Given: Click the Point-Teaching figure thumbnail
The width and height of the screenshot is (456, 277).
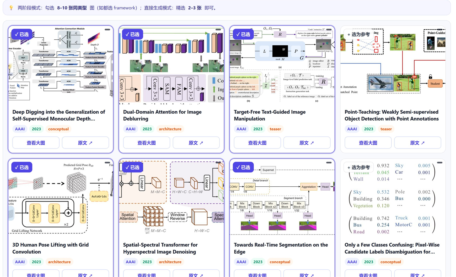Looking at the screenshot, I should click(393, 65).
